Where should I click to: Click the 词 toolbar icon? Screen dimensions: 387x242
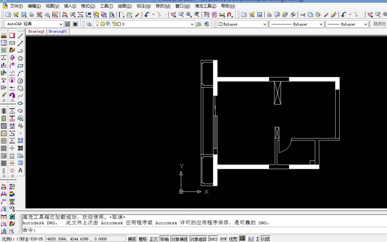73,15
